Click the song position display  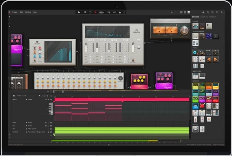click(x=102, y=13)
